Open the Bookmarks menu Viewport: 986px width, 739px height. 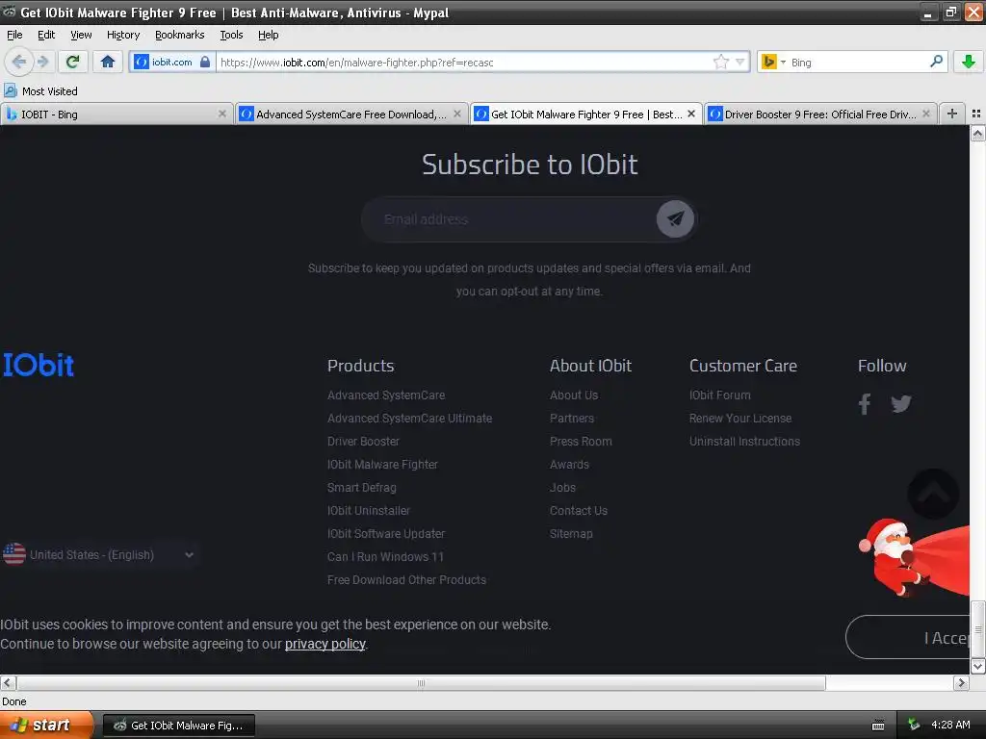[x=179, y=35]
